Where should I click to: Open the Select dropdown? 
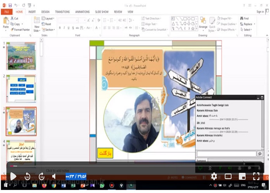tap(246, 29)
